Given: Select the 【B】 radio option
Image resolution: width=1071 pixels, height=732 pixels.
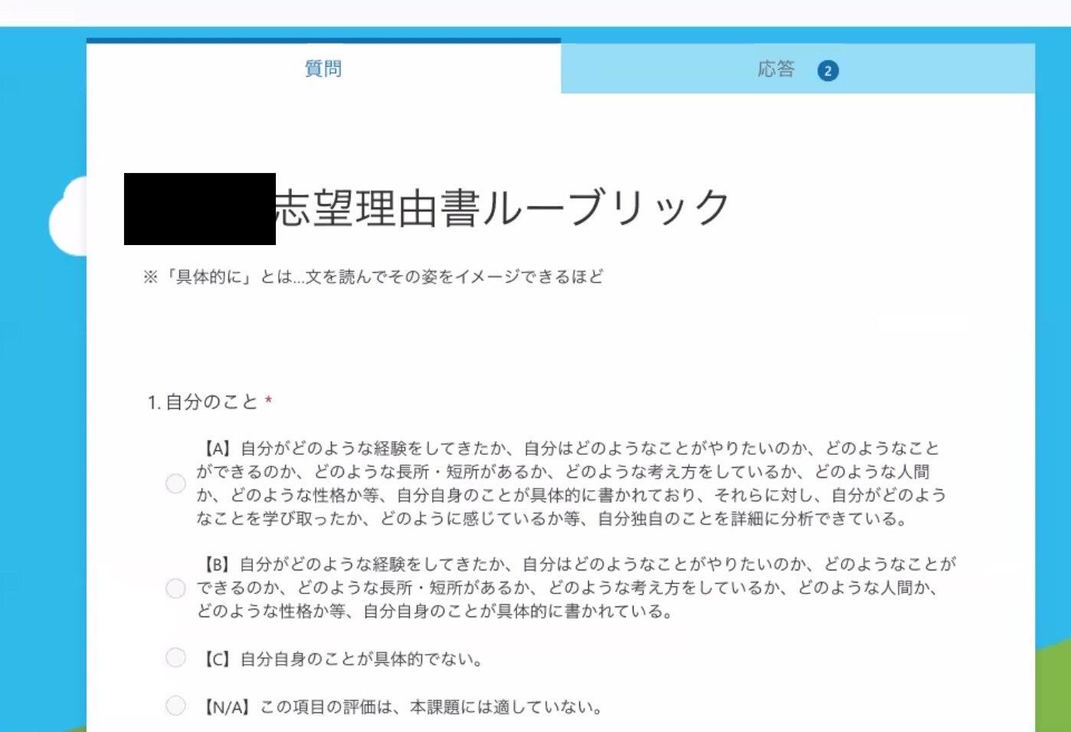Looking at the screenshot, I should click(x=175, y=588).
